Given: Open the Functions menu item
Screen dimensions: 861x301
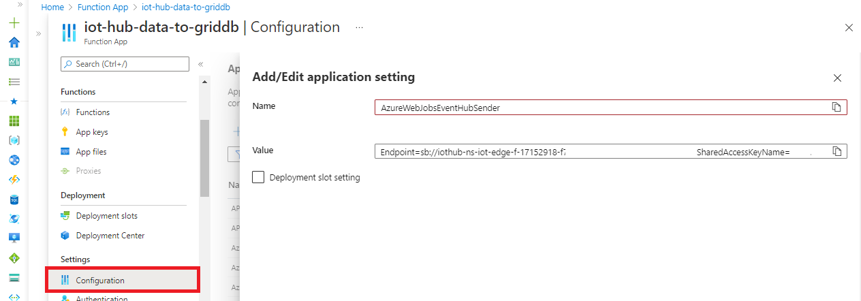Looking at the screenshot, I should click(93, 112).
